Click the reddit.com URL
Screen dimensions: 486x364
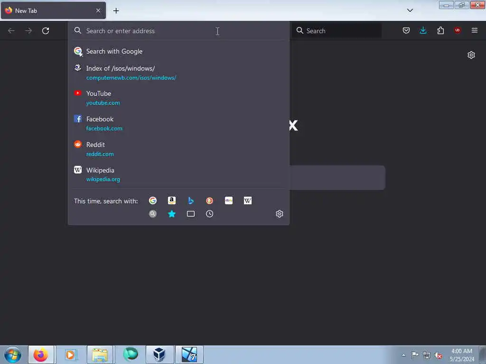100,154
